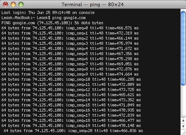
Task: Click the blue vertical scrollbar thumb
Action: pos(183,48)
